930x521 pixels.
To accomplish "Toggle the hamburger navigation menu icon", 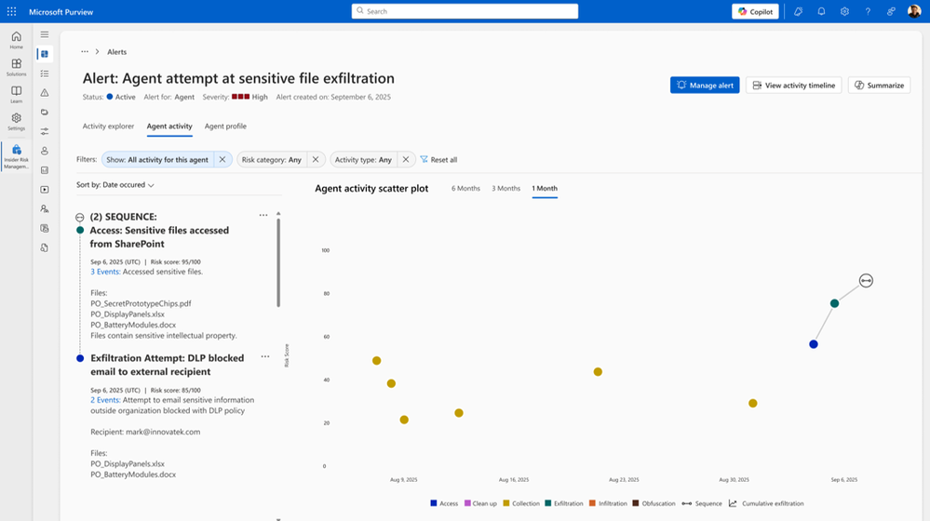I will tap(45, 34).
